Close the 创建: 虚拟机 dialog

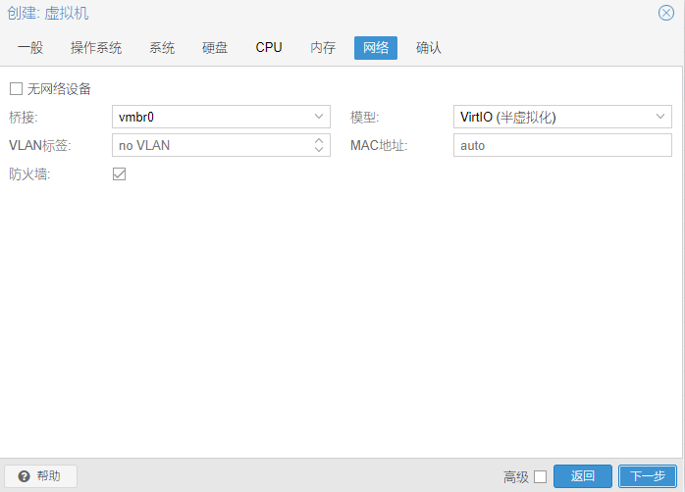pos(665,13)
